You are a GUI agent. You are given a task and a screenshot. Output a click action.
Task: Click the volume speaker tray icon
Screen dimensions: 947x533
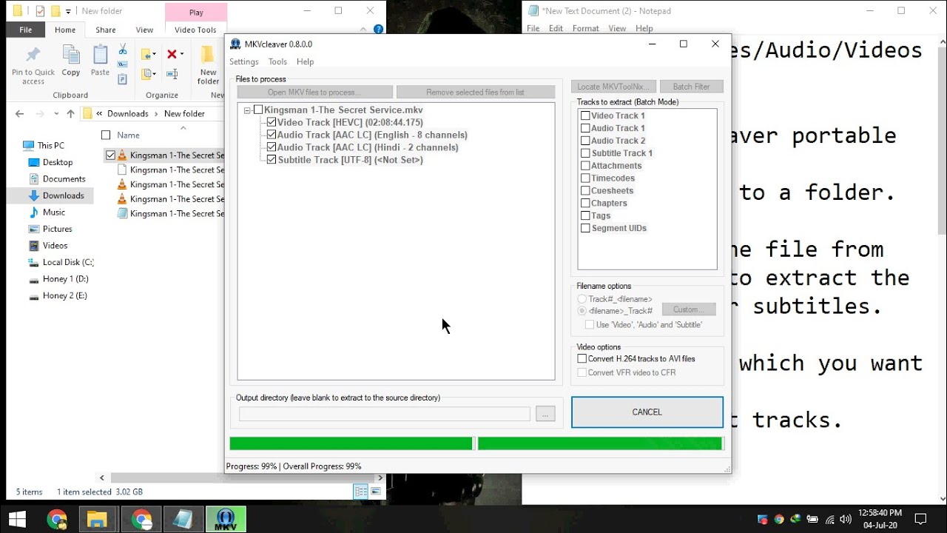click(846, 519)
